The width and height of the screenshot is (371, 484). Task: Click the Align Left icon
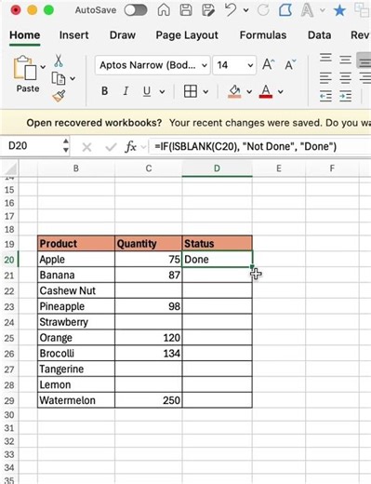[x=325, y=77]
